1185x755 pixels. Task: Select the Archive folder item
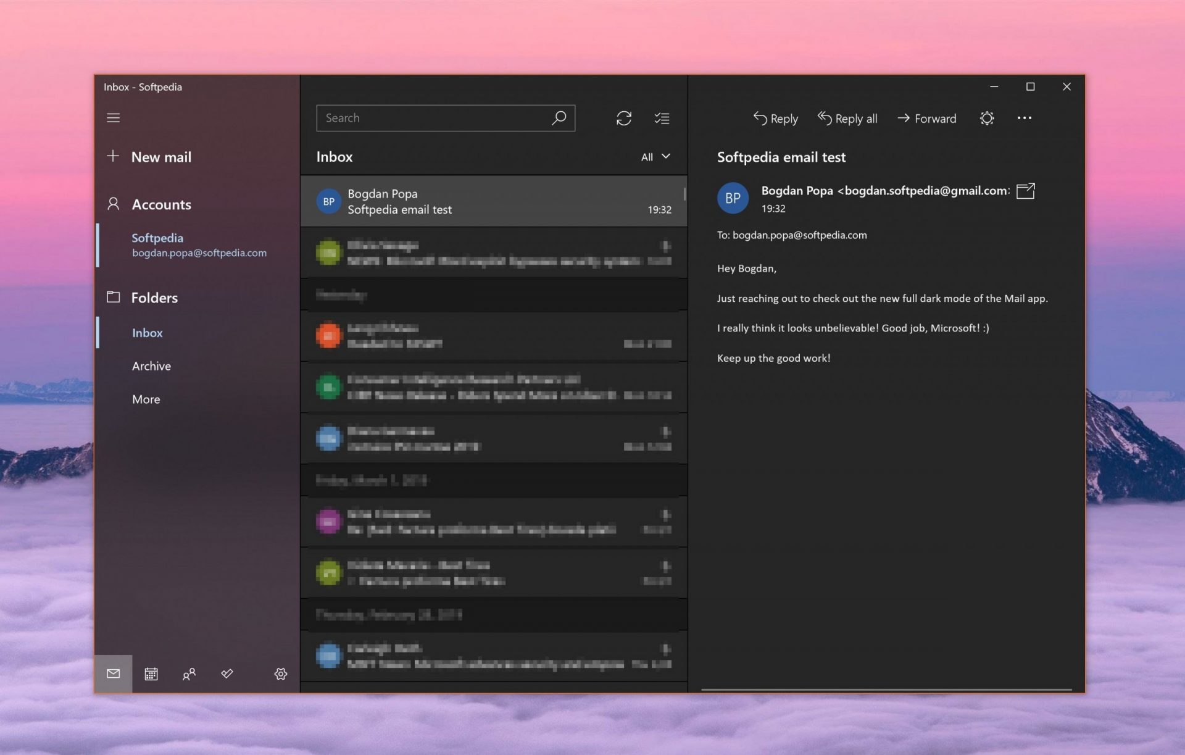click(x=151, y=365)
